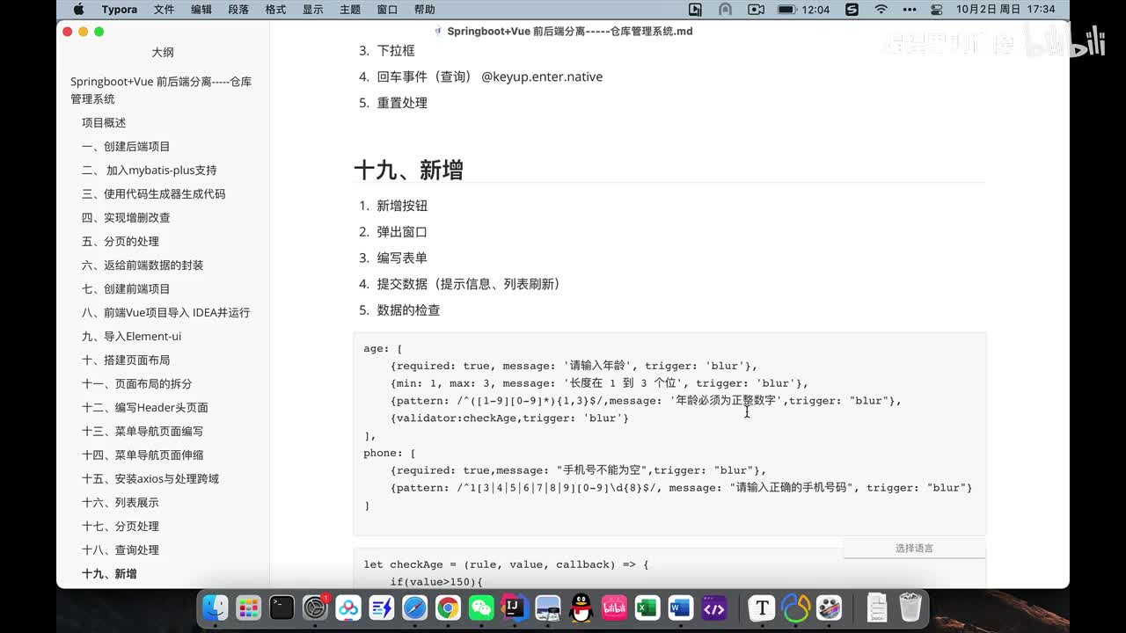Jump to 十六、列表展示 in outline
This screenshot has width=1126, height=633.
(121, 502)
